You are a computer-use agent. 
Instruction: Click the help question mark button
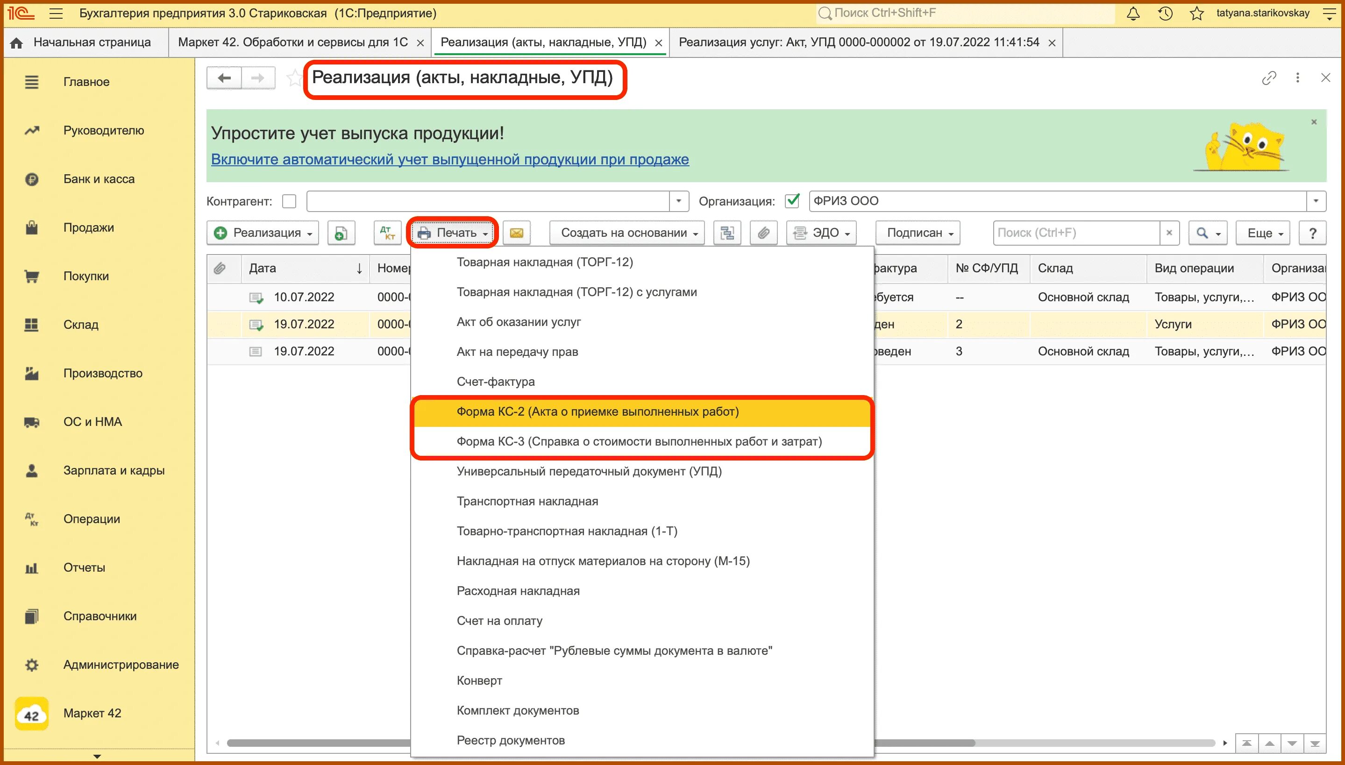[1312, 233]
